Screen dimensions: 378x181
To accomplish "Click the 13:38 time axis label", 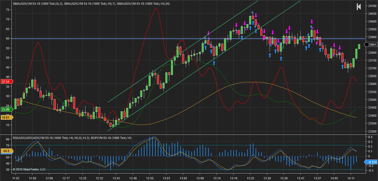I will click(x=284, y=178).
